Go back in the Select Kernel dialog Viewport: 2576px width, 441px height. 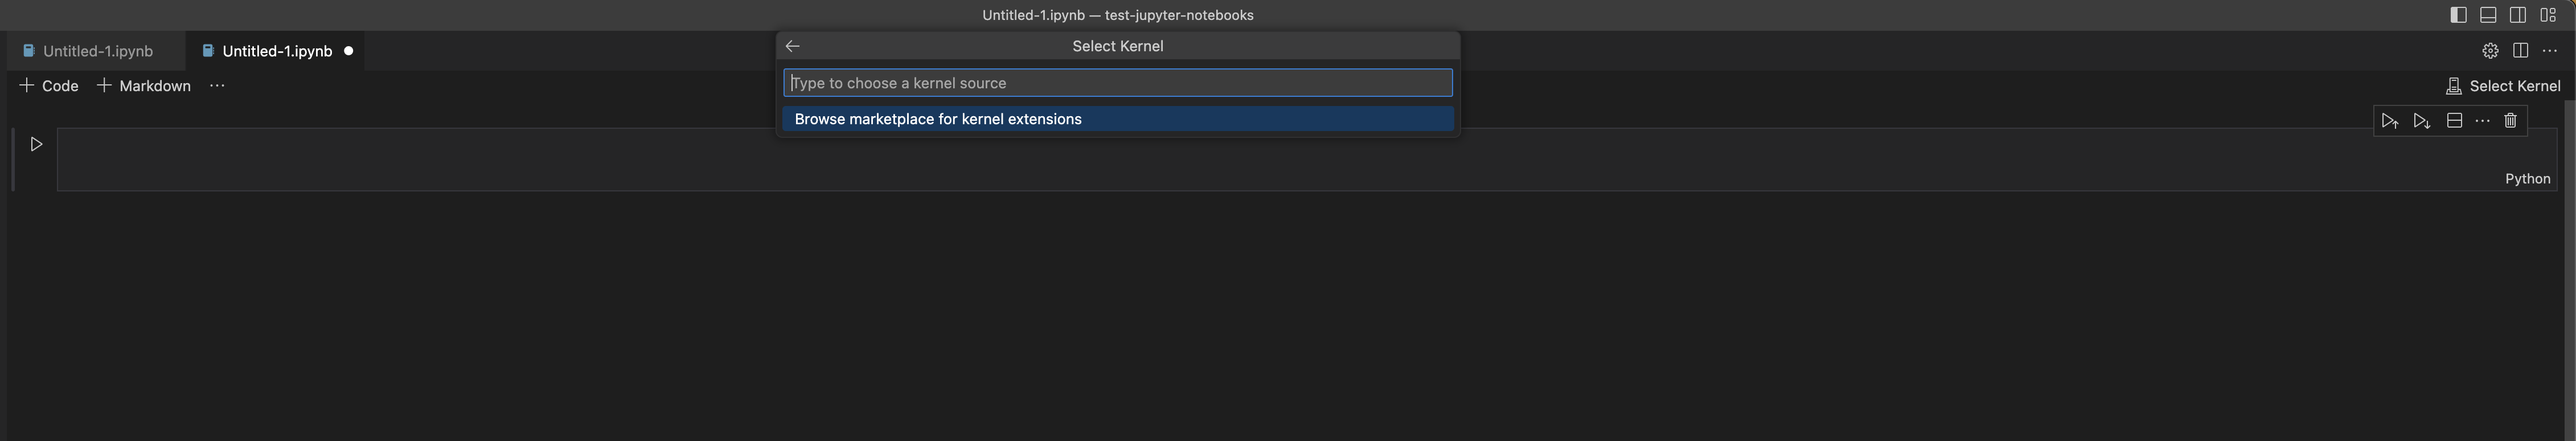(792, 46)
